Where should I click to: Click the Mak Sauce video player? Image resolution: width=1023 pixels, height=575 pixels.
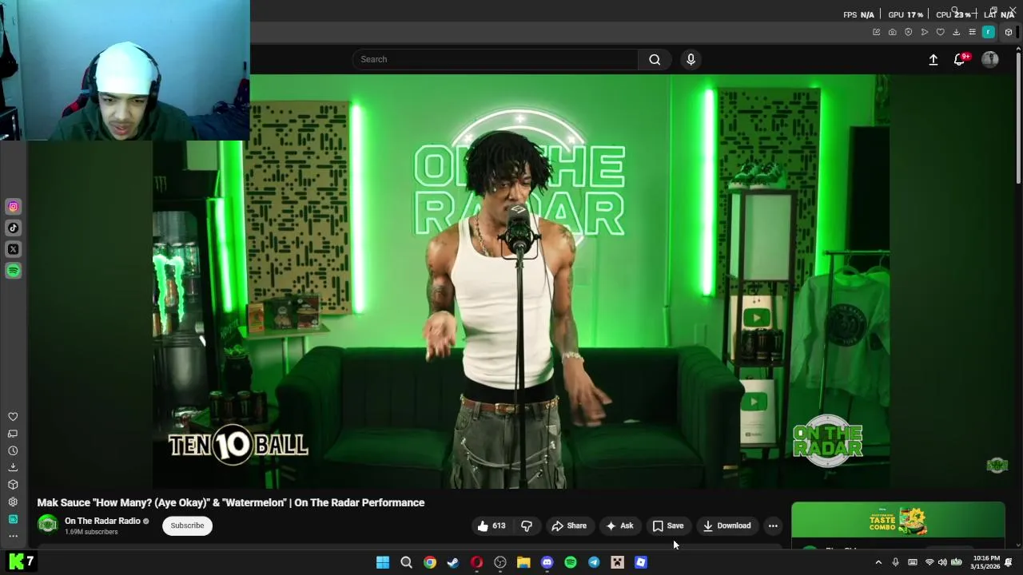pos(521,281)
